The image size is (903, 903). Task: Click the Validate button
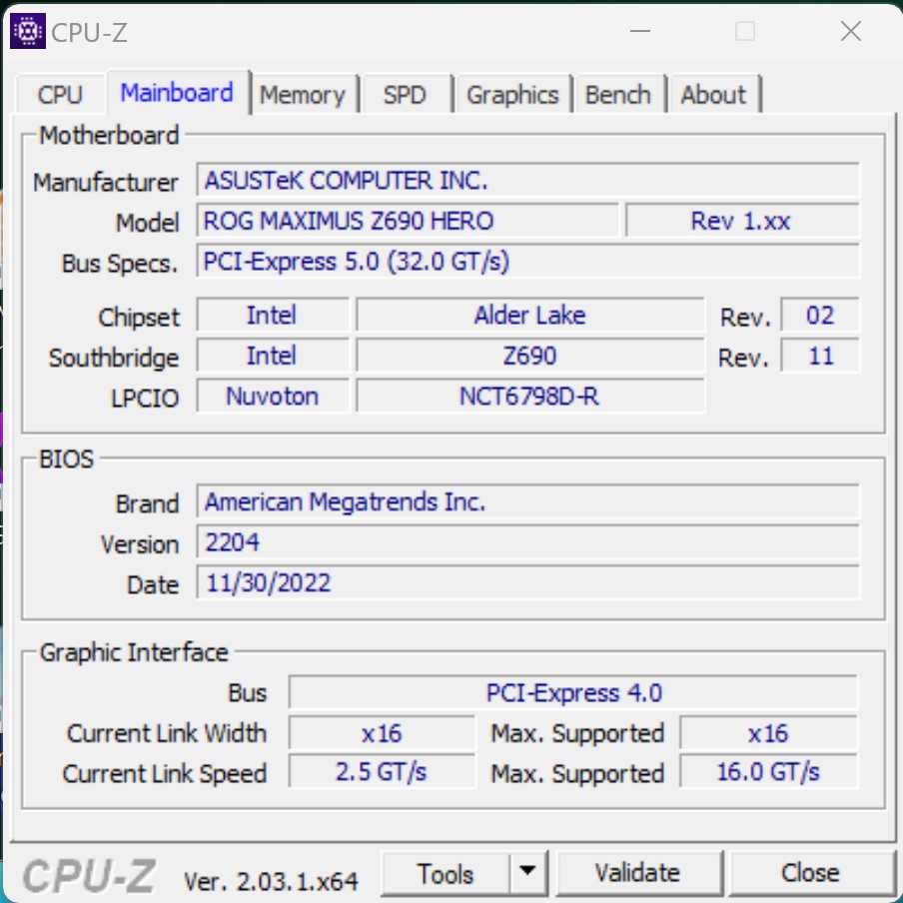point(638,874)
